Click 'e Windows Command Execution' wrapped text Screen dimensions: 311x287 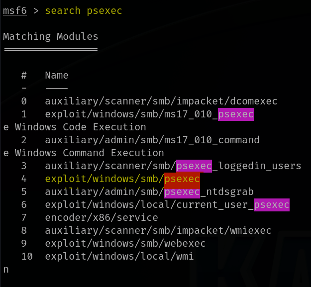(x=84, y=153)
